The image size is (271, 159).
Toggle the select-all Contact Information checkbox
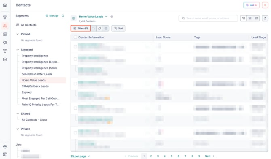(x=75, y=37)
